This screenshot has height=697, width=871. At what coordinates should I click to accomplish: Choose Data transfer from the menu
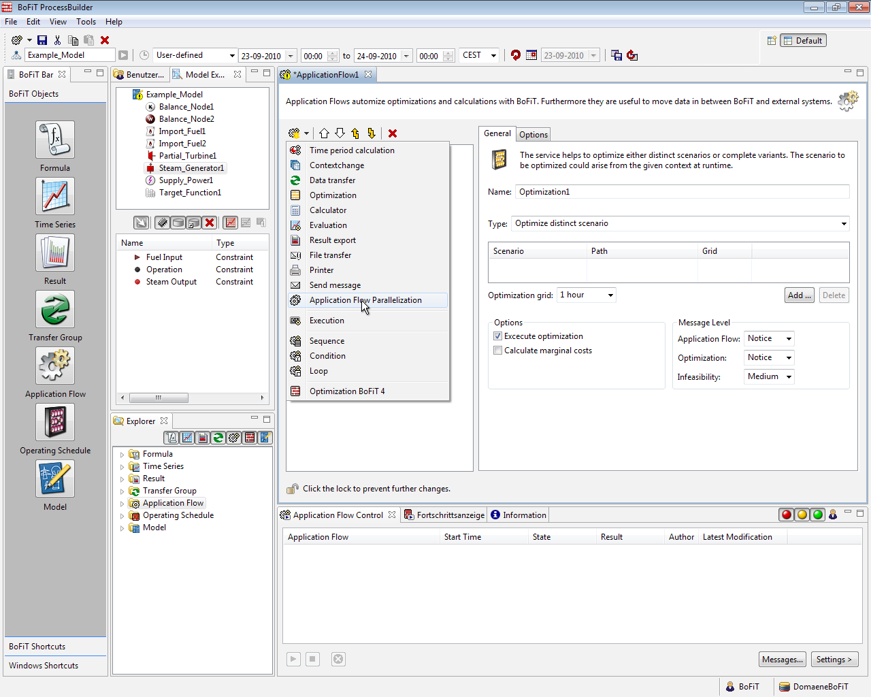pos(368,180)
